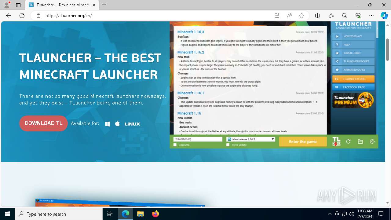Click the TLauncher 2.0 preview image
Screen dimensions: 391x220
(120, 203)
